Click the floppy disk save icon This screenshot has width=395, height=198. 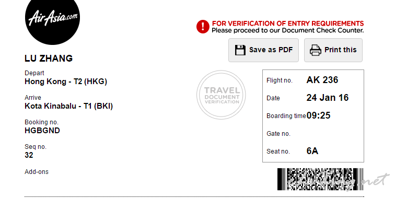pyautogui.click(x=240, y=50)
